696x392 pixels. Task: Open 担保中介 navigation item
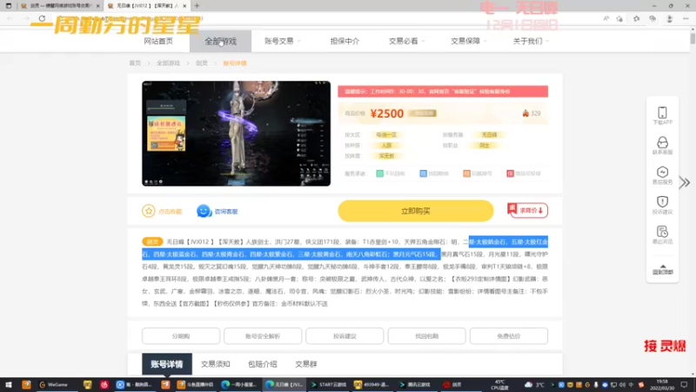point(345,41)
